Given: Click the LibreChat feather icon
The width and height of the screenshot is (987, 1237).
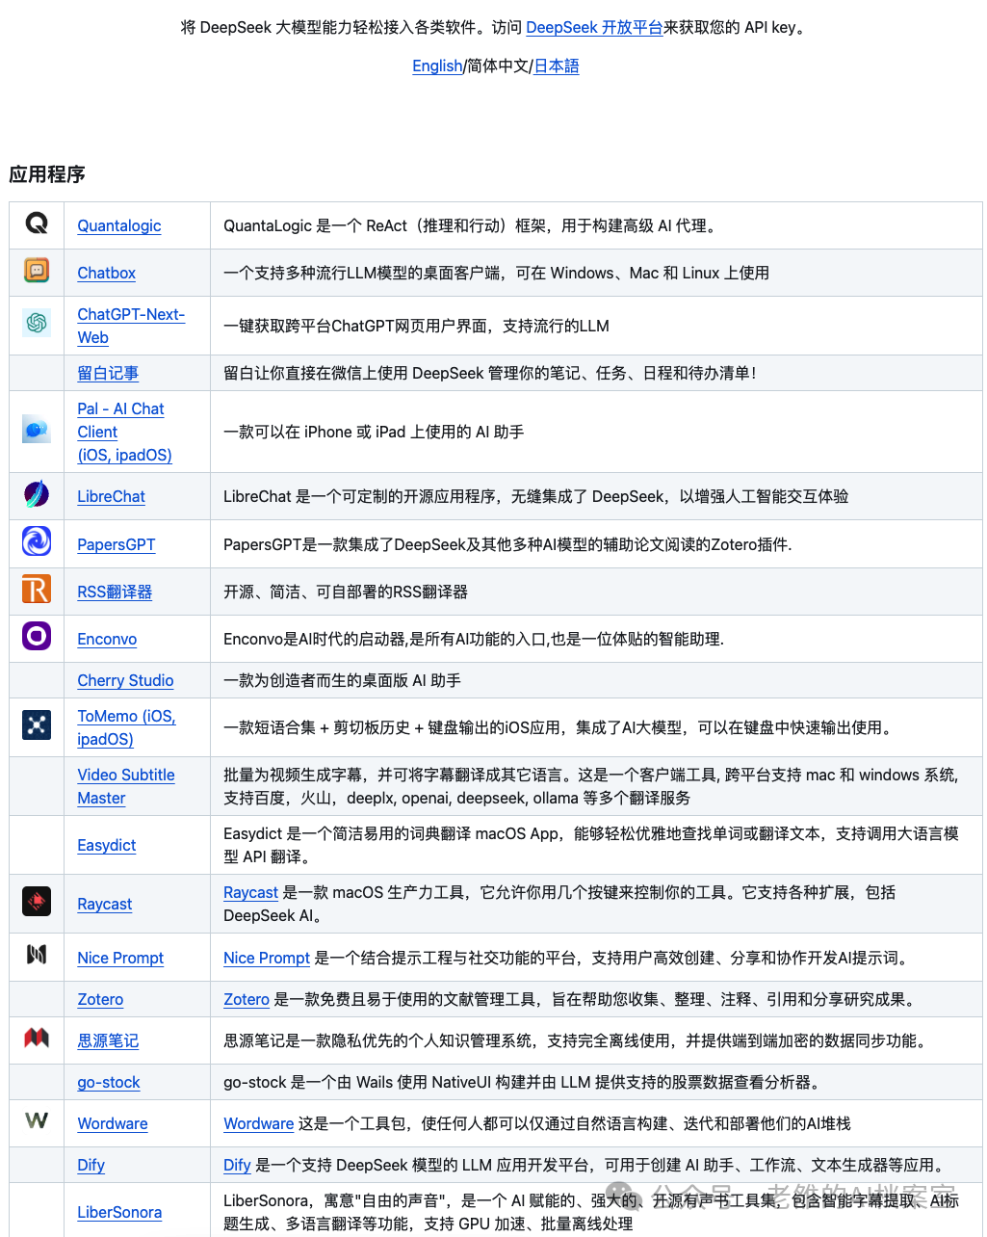Looking at the screenshot, I should 37,494.
